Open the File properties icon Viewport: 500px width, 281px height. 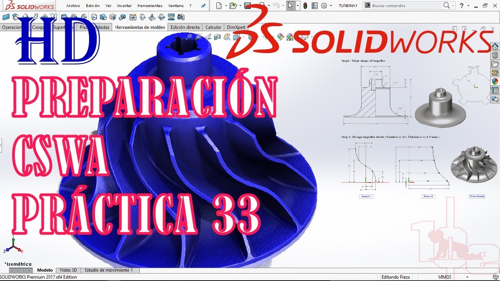point(314,5)
